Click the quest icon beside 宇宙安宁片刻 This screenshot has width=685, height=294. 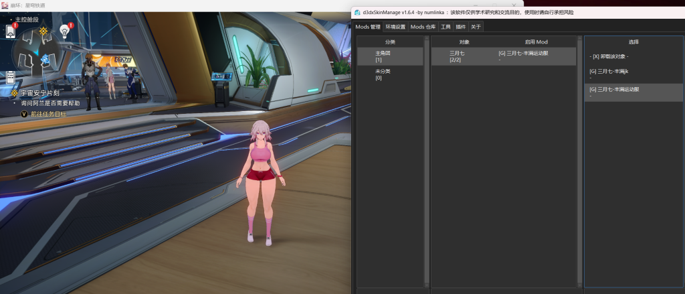tap(15, 93)
